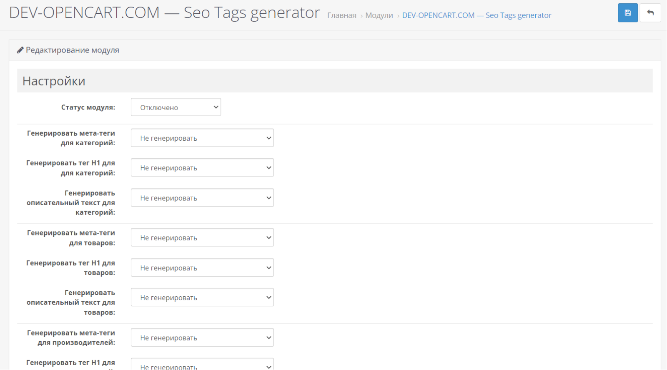This screenshot has height=370, width=667.
Task: Open the Статус модуля dropdown
Action: coord(176,107)
